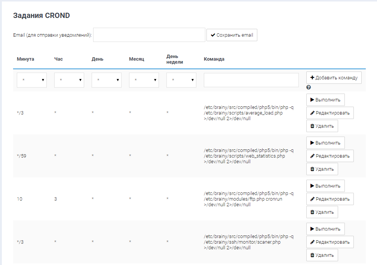Execute the web_statistics.php cron job
Viewport: 377px width, 265px height.
[325, 143]
